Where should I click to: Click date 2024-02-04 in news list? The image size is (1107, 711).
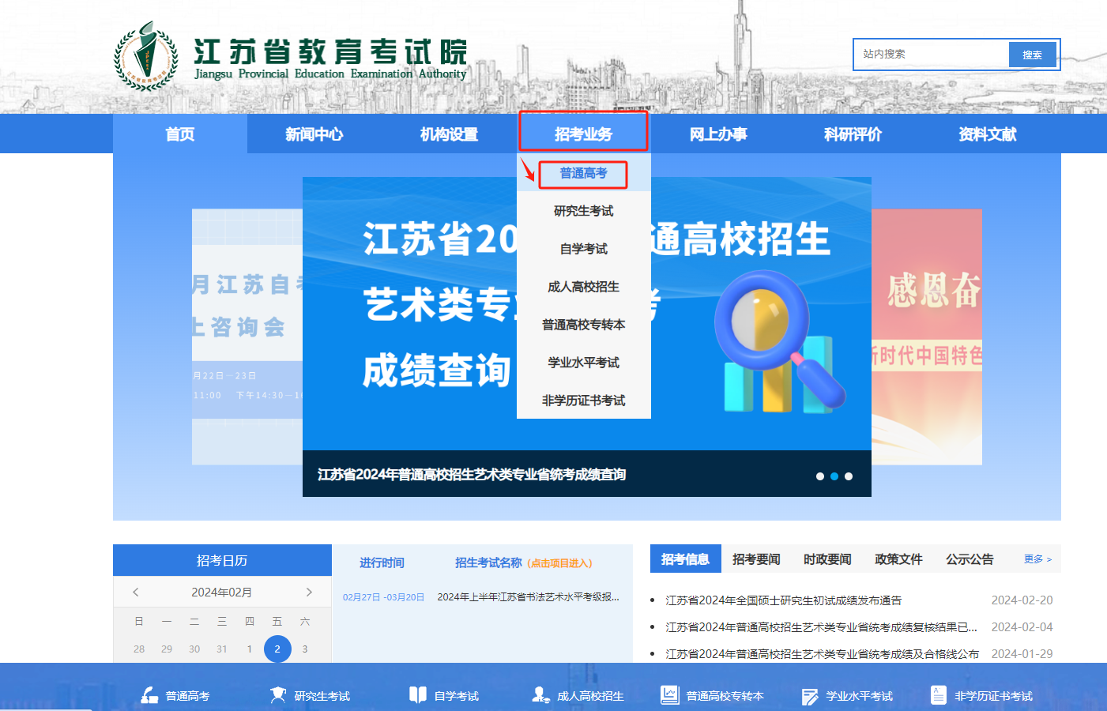[x=1022, y=627]
